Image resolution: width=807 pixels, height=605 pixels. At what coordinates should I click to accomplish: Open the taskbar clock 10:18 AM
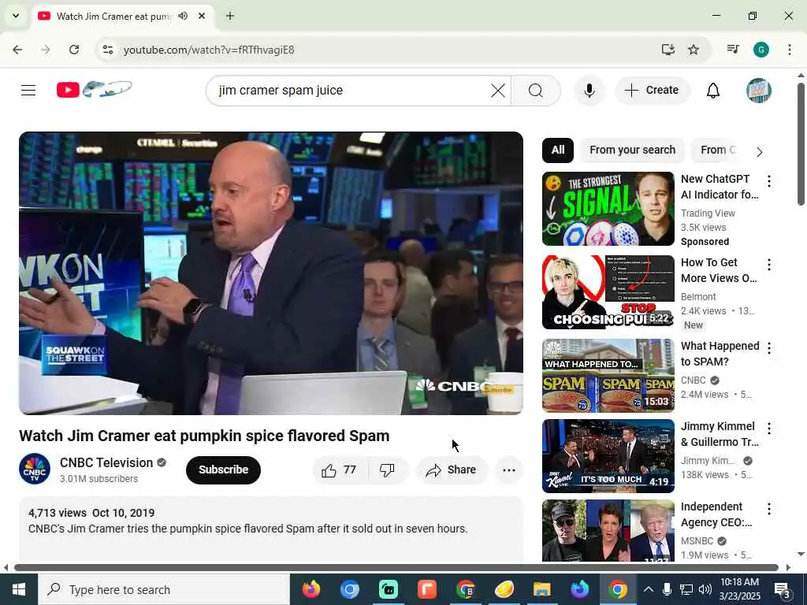point(739,589)
